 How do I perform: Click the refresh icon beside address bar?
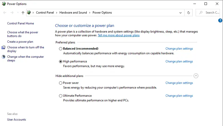click(189, 13)
